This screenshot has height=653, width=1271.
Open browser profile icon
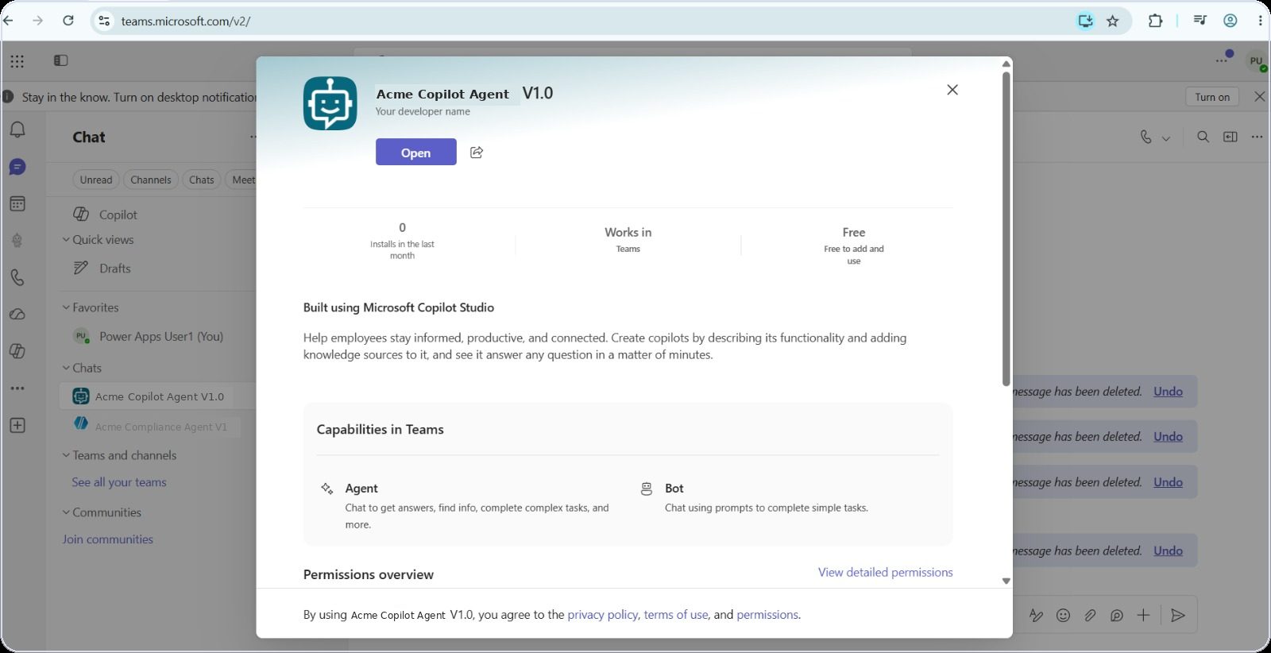(1230, 21)
